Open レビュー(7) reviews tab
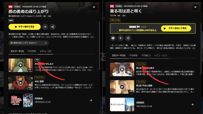 (x=45, y=51)
